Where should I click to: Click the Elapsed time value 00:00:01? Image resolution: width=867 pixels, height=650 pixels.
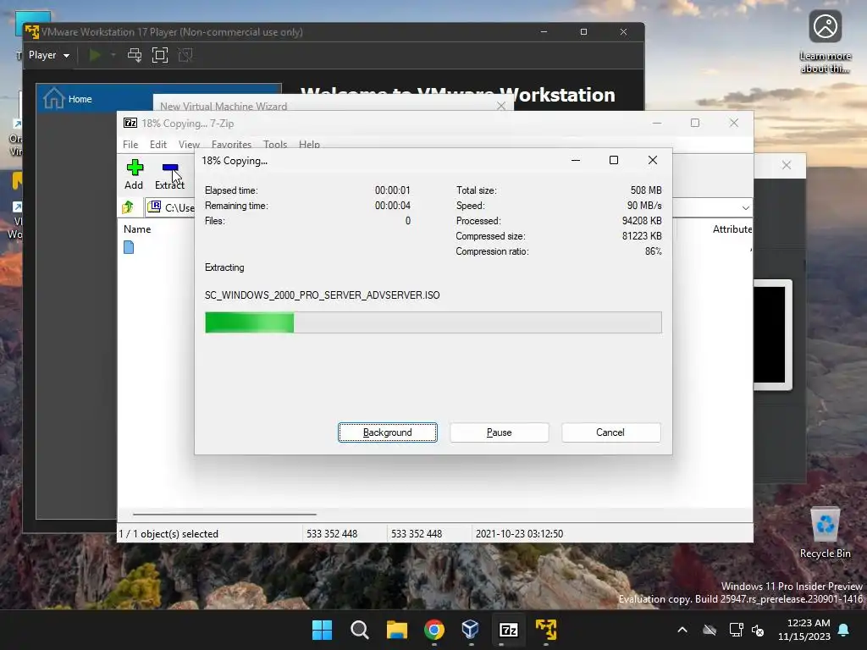[393, 190]
